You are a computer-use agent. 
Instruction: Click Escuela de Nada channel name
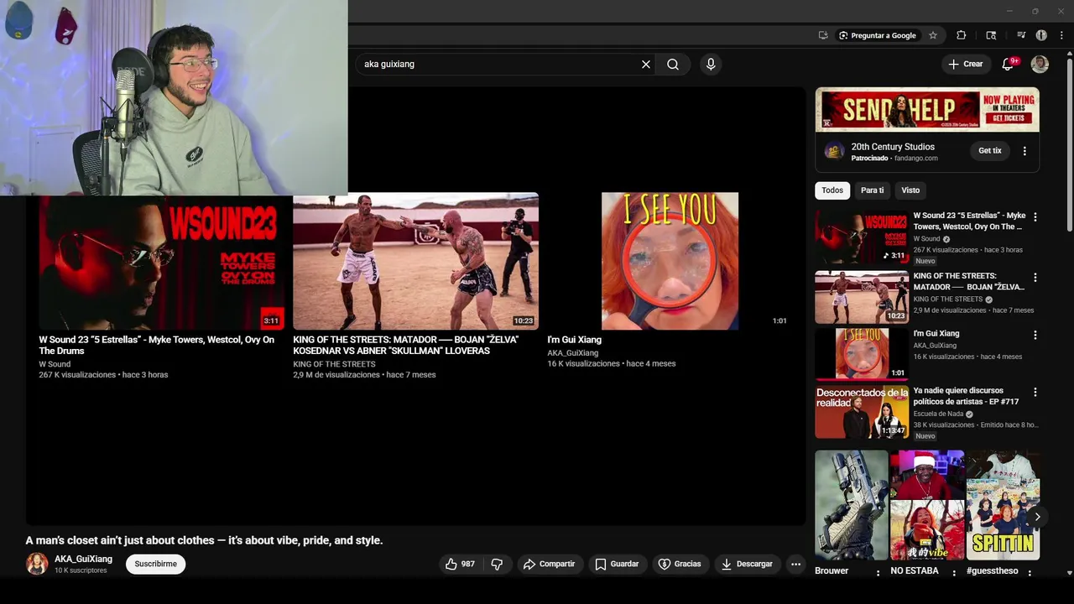click(938, 414)
